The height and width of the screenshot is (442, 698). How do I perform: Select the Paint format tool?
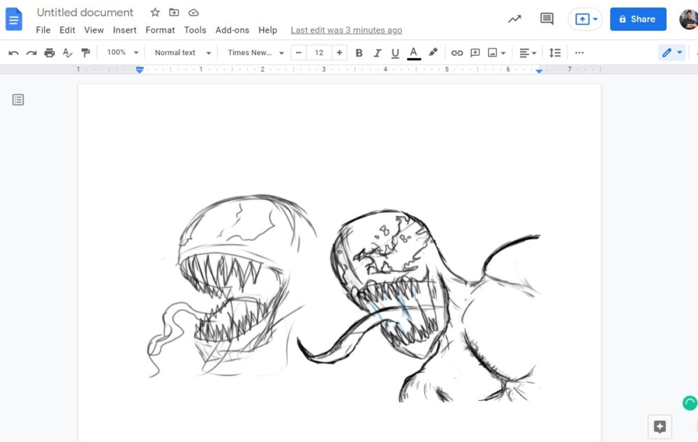pyautogui.click(x=86, y=53)
